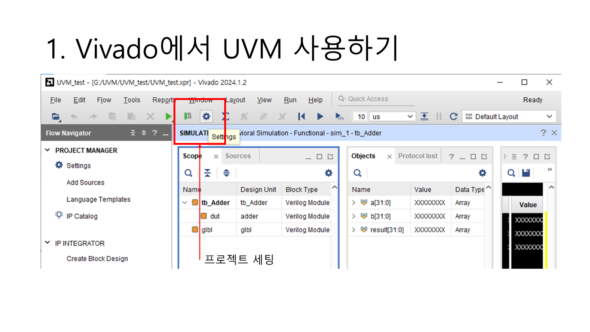Click the Undo arrow in toolbar
The image size is (590, 332).
point(74,117)
